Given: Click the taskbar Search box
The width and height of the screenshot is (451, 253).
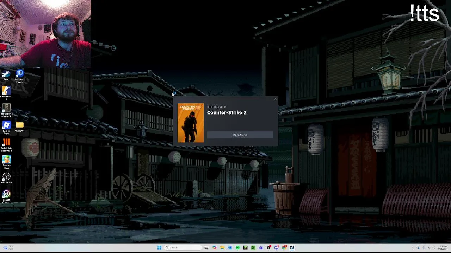Looking at the screenshot, I should click(183, 248).
